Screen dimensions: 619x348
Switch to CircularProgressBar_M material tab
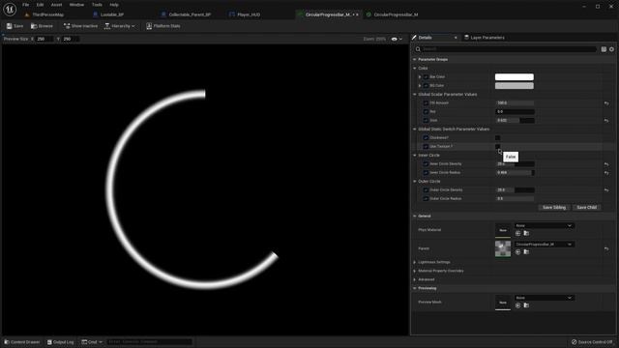(392, 14)
